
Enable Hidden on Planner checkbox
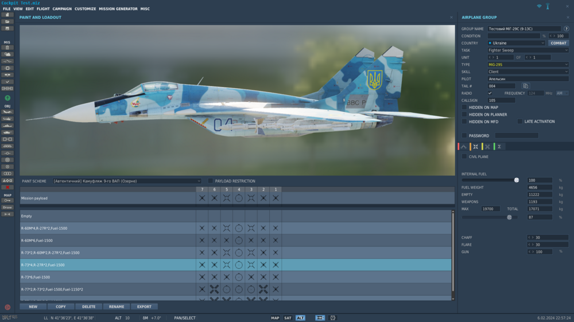click(464, 115)
